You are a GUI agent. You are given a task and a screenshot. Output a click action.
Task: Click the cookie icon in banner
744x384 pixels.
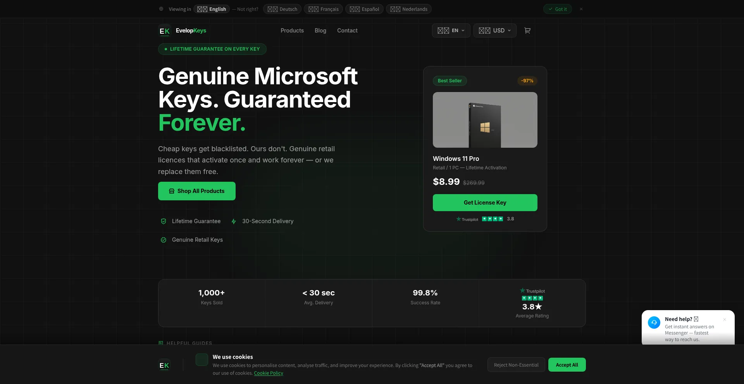[202, 360]
